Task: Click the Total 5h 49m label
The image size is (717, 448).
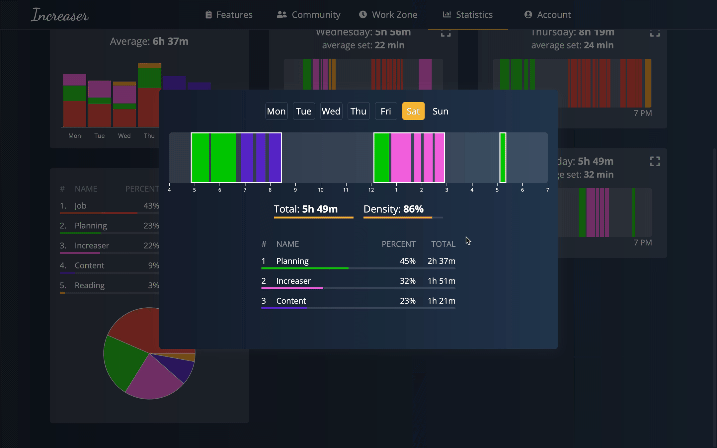Action: pyautogui.click(x=306, y=209)
